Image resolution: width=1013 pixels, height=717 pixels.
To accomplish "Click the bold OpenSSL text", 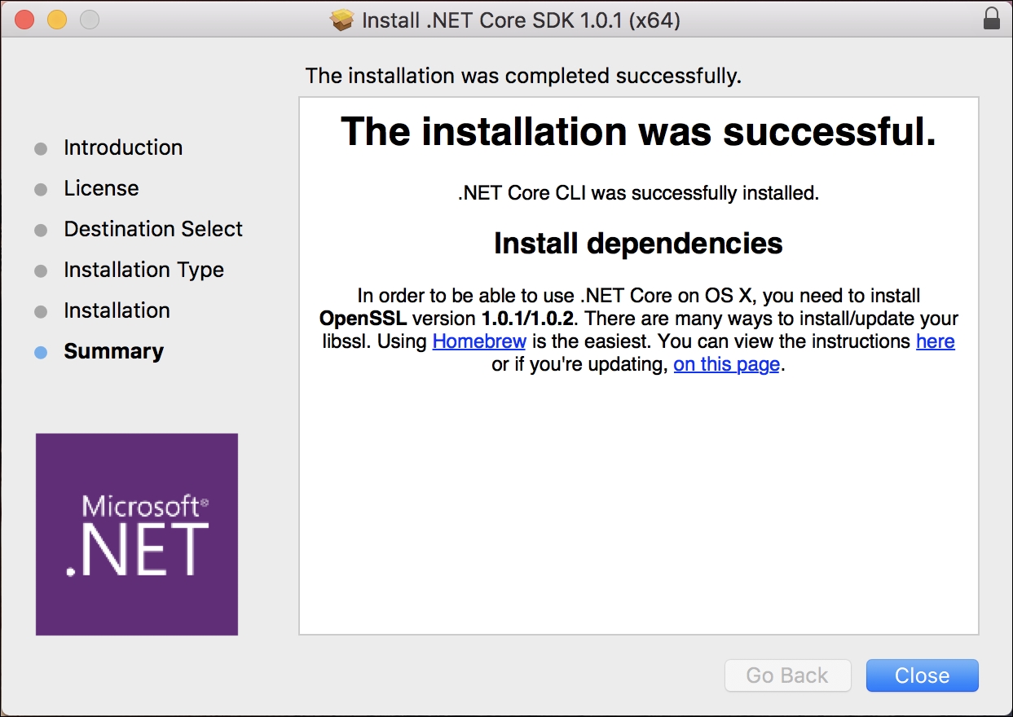I will [363, 317].
